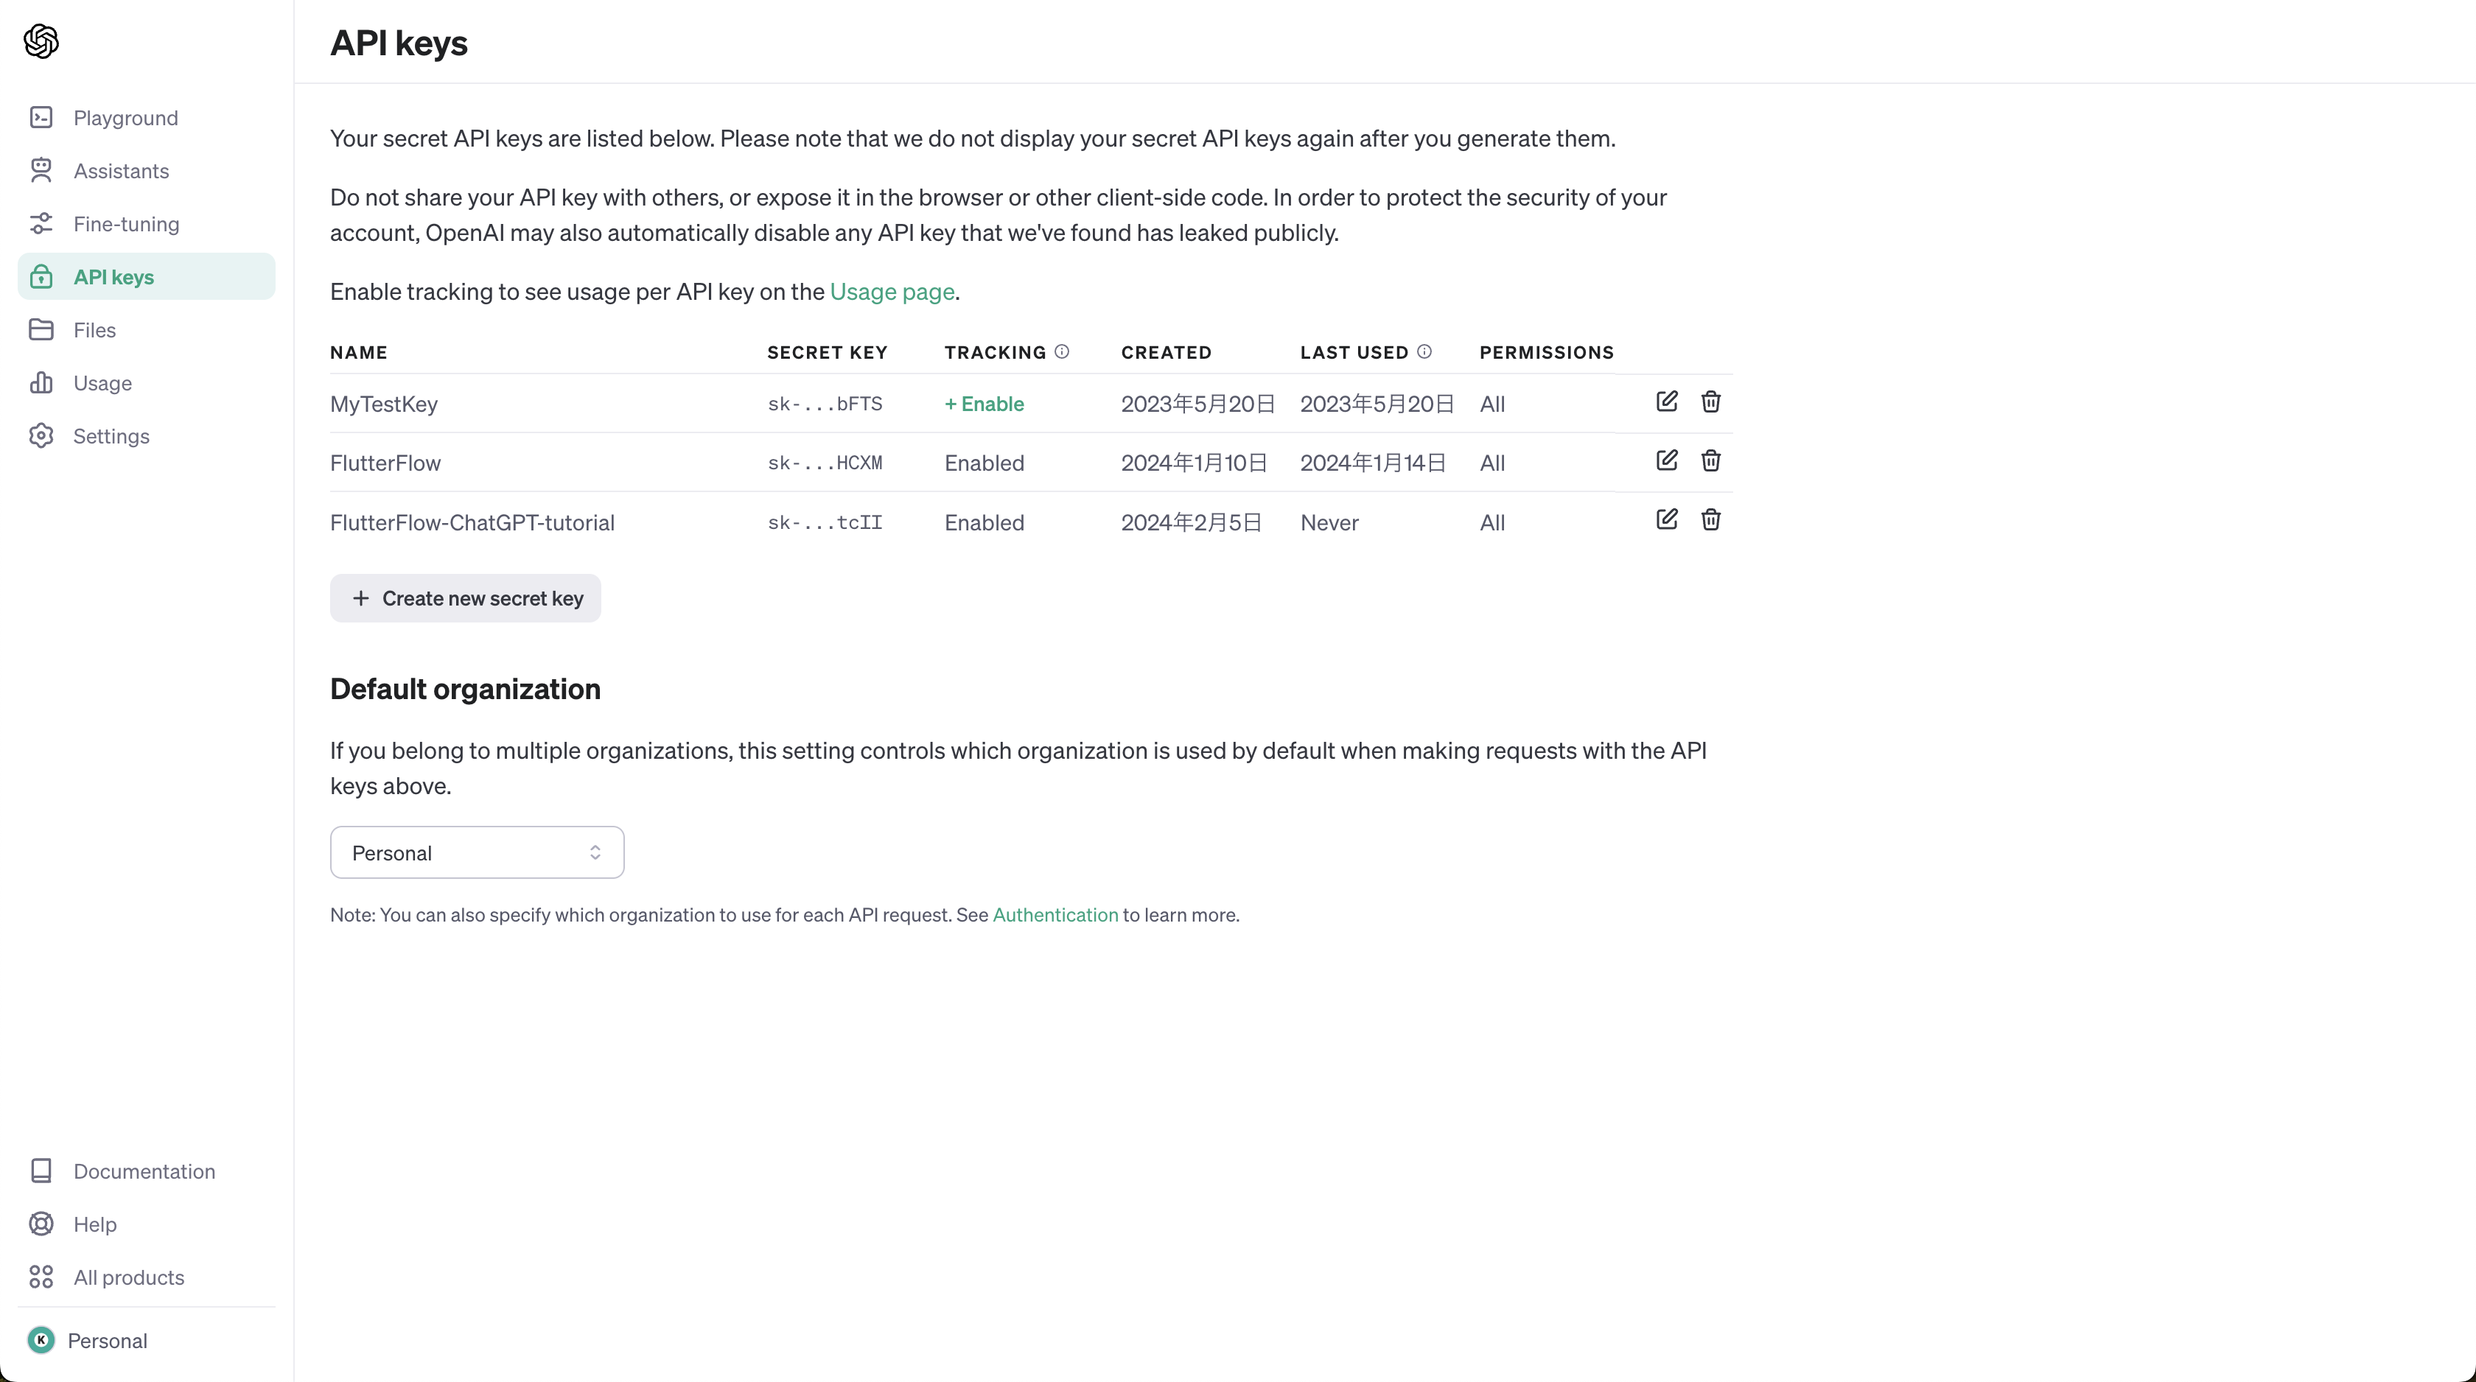Delete the FlutterFlow key entry
This screenshot has width=2476, height=1382.
(1711, 461)
